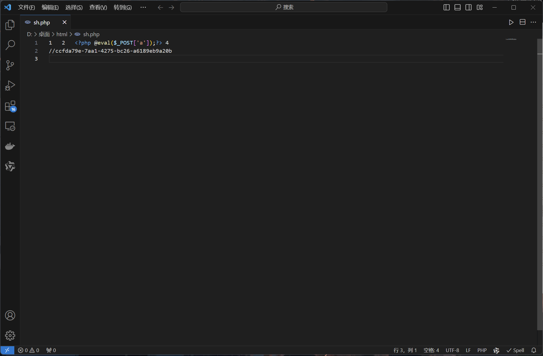The image size is (543, 356).
Task: Open the Manage gear settings menu
Action: tap(10, 335)
